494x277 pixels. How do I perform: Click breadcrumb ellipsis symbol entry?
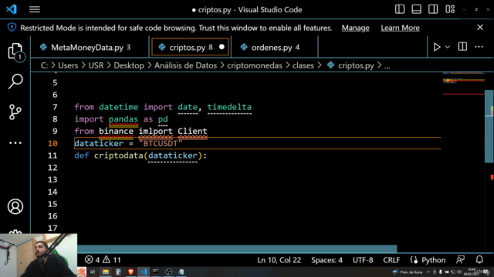[x=387, y=66]
